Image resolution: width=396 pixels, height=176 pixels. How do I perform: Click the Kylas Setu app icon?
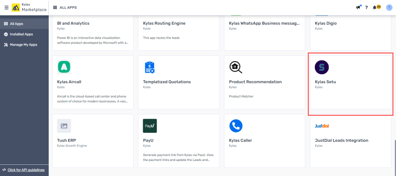click(x=322, y=67)
